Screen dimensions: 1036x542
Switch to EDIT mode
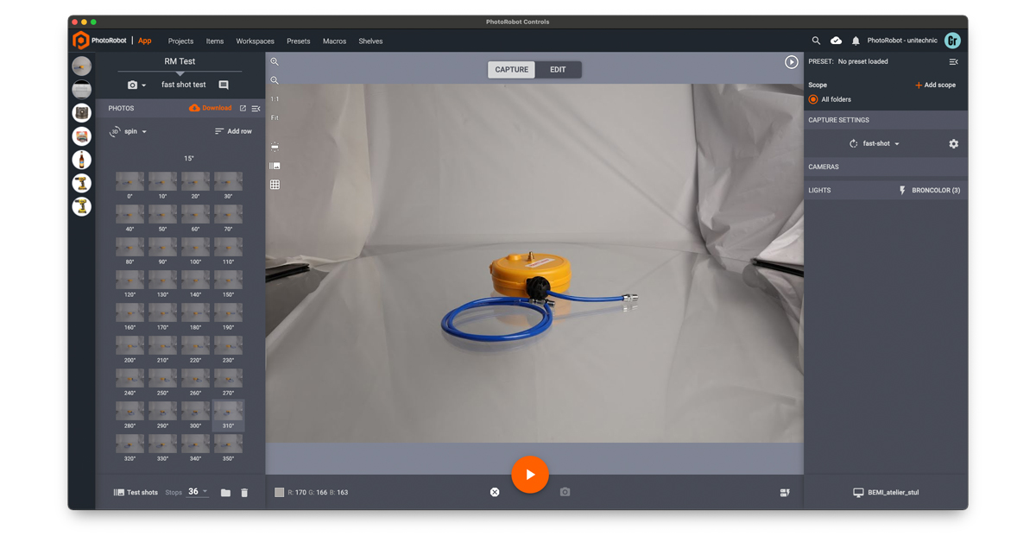tap(558, 70)
